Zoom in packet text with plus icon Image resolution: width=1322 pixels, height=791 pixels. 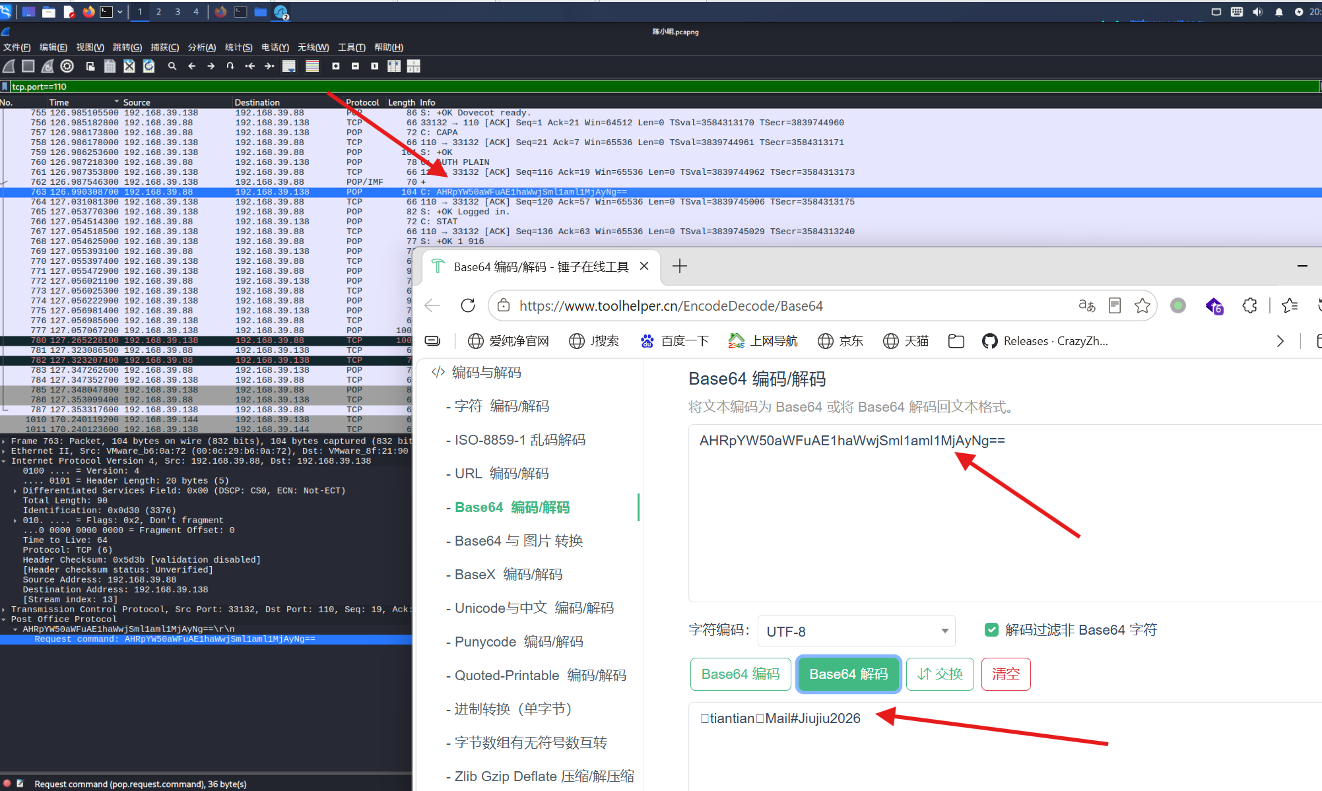(336, 66)
